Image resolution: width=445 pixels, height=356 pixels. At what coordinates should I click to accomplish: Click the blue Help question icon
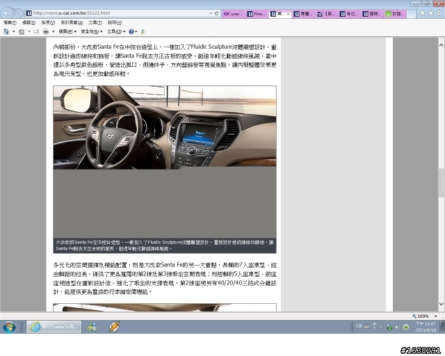point(131,31)
